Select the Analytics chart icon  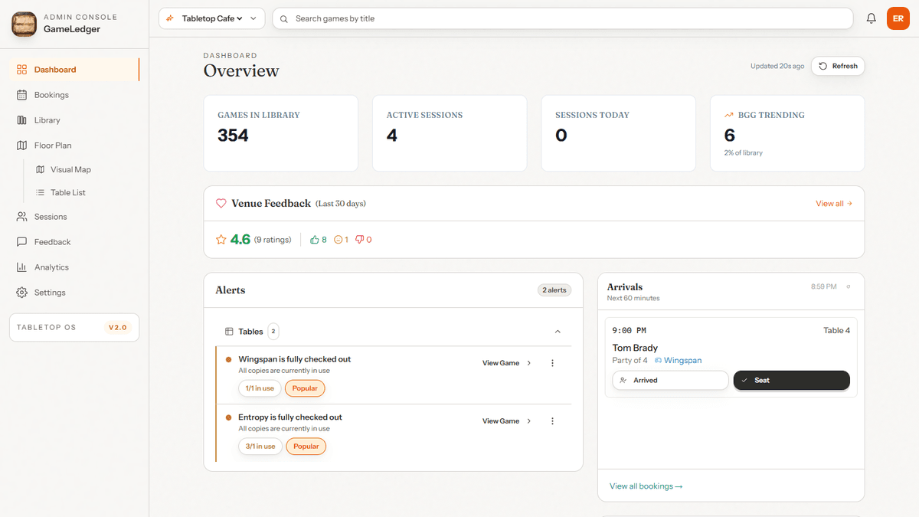pos(21,267)
